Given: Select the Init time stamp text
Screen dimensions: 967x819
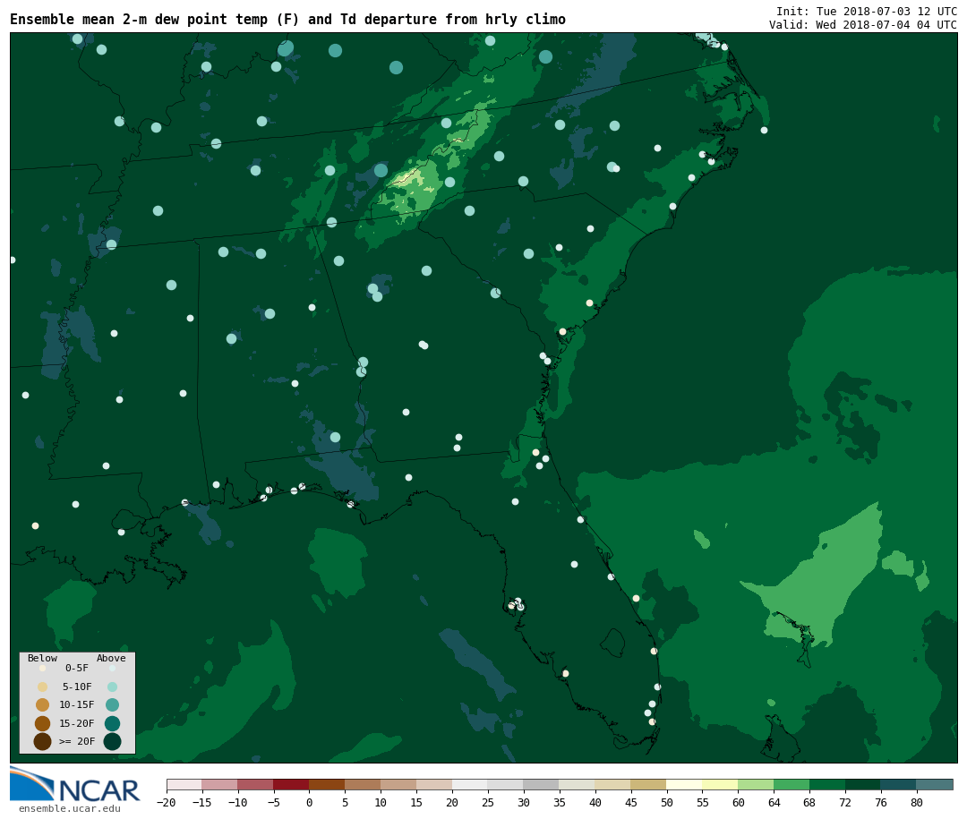Looking at the screenshot, I should click(x=867, y=11).
